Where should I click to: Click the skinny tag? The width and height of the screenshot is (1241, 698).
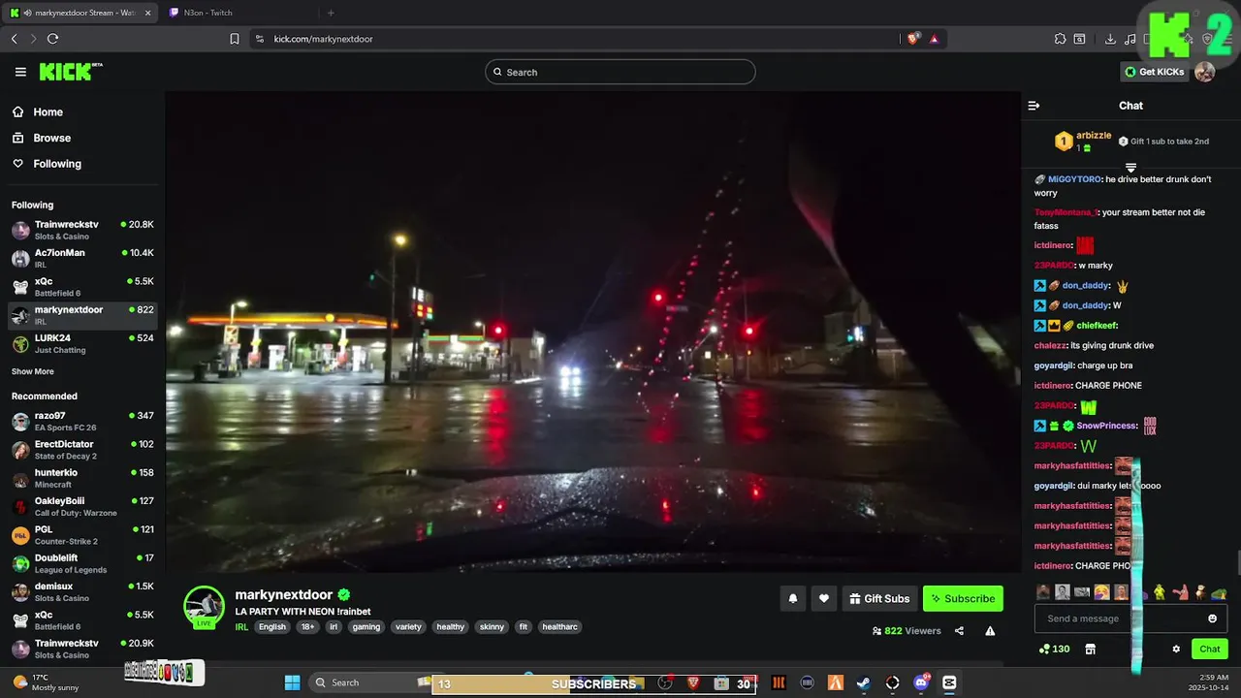[493, 627]
